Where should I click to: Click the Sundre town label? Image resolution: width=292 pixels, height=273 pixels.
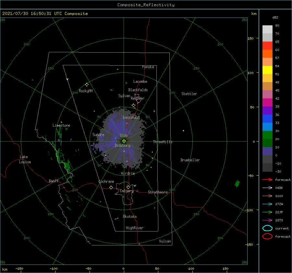(98, 134)
